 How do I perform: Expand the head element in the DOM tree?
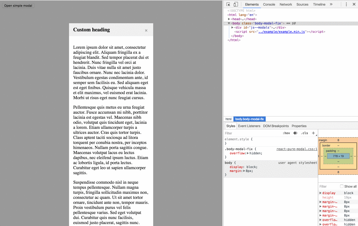pos(229,19)
